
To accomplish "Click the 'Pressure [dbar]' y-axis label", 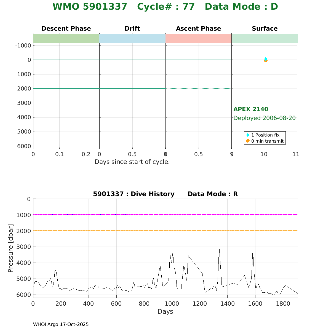I will 11,248.
